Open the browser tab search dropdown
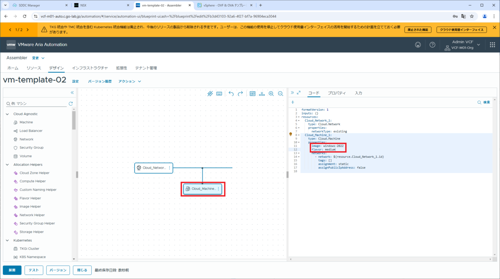The width and height of the screenshot is (500, 279). [x=5, y=5]
